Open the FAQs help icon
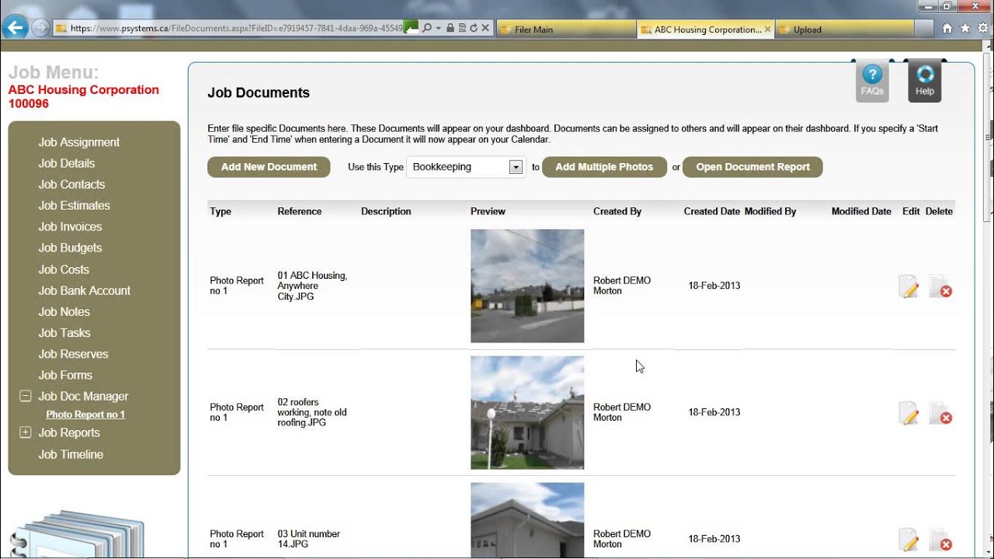 point(872,81)
